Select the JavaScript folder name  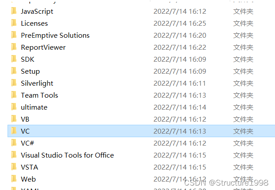(x=37, y=12)
